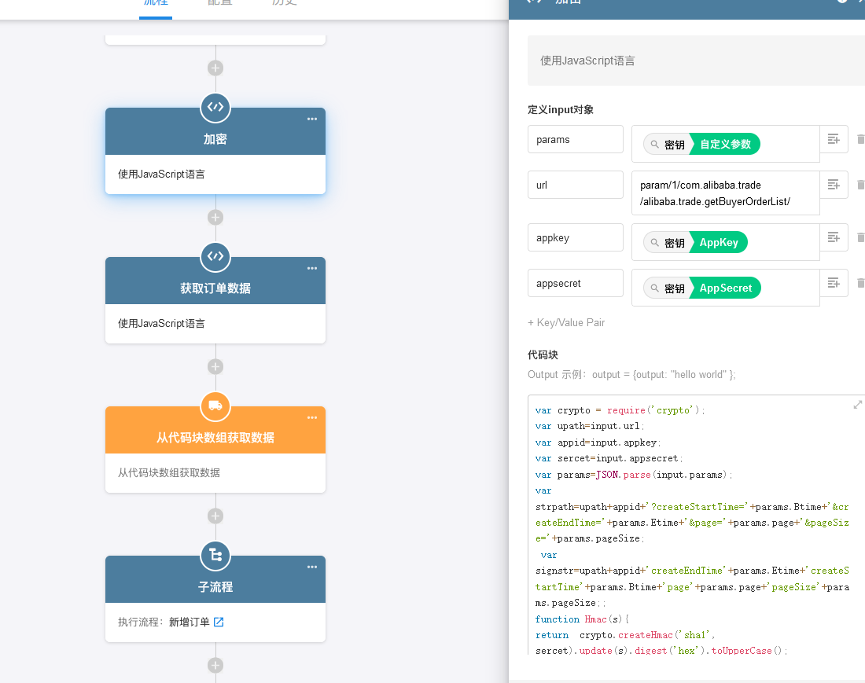Open the 新增订单 flow via external link icon
This screenshot has width=865, height=683.
219,622
